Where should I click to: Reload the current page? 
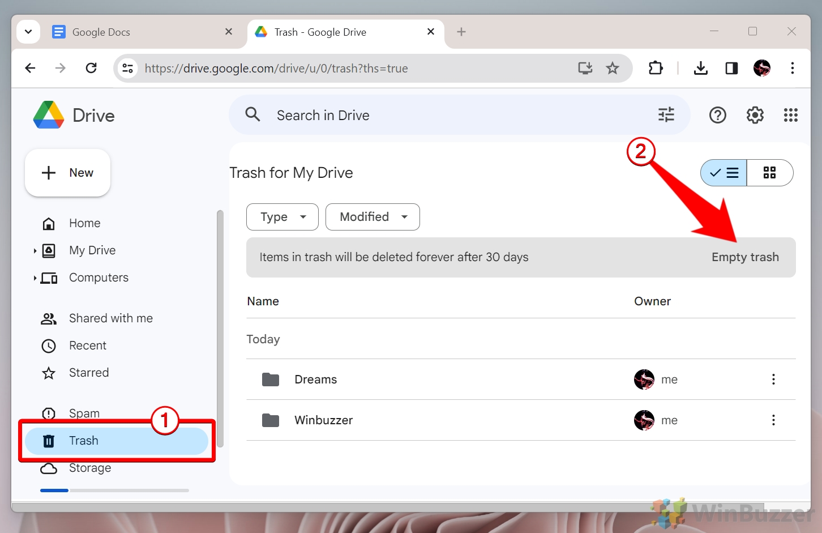tap(91, 69)
